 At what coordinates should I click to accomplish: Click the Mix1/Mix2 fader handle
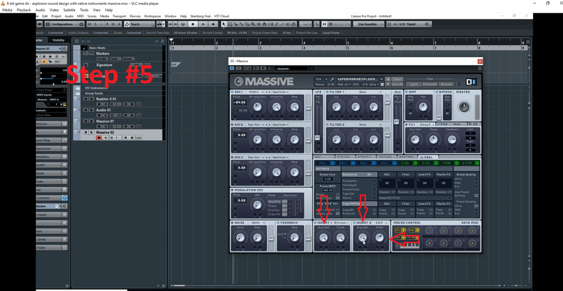point(397,122)
